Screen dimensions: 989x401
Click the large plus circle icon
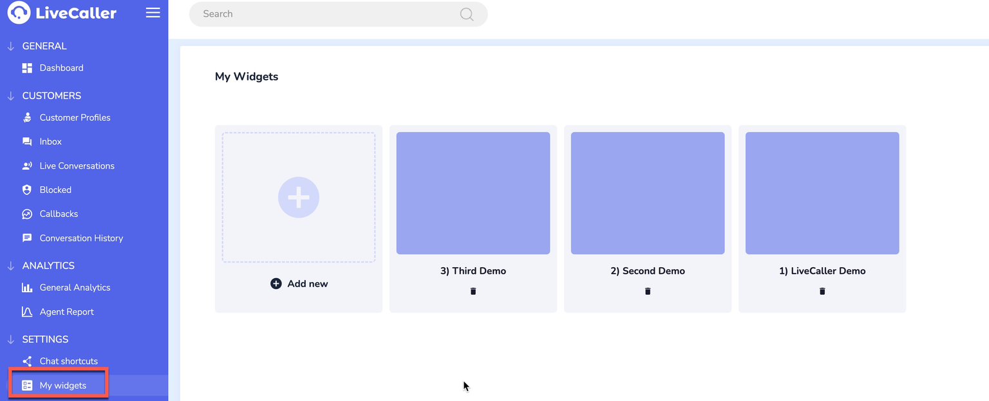[x=298, y=197]
